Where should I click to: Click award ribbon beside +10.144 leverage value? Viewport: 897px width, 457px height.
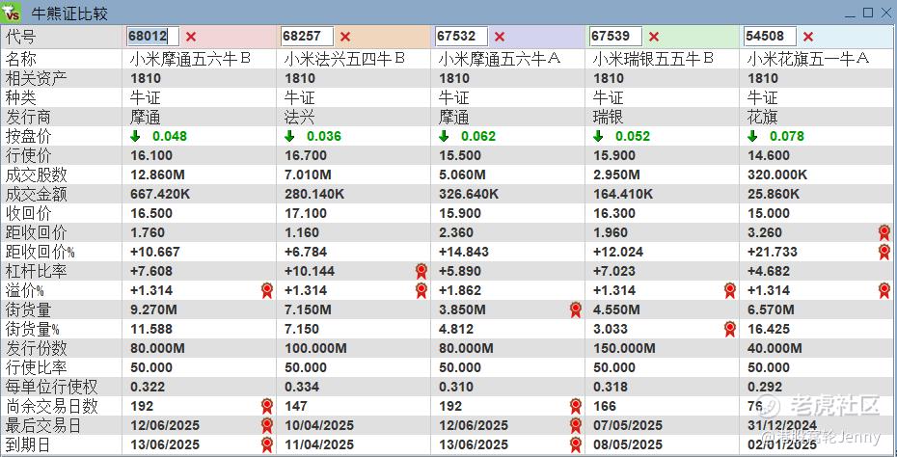click(421, 271)
